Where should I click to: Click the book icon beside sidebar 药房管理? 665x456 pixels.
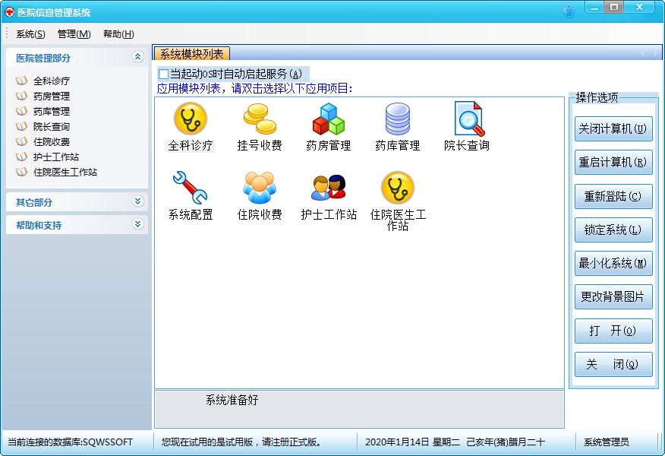click(21, 96)
